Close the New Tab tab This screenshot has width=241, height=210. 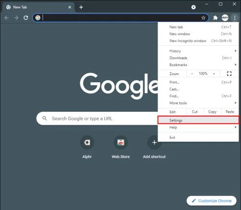[x=69, y=7]
